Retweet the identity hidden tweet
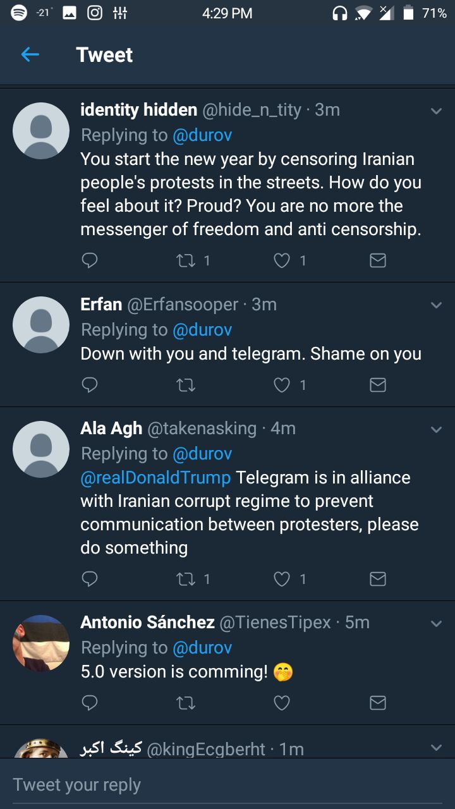 tap(186, 260)
